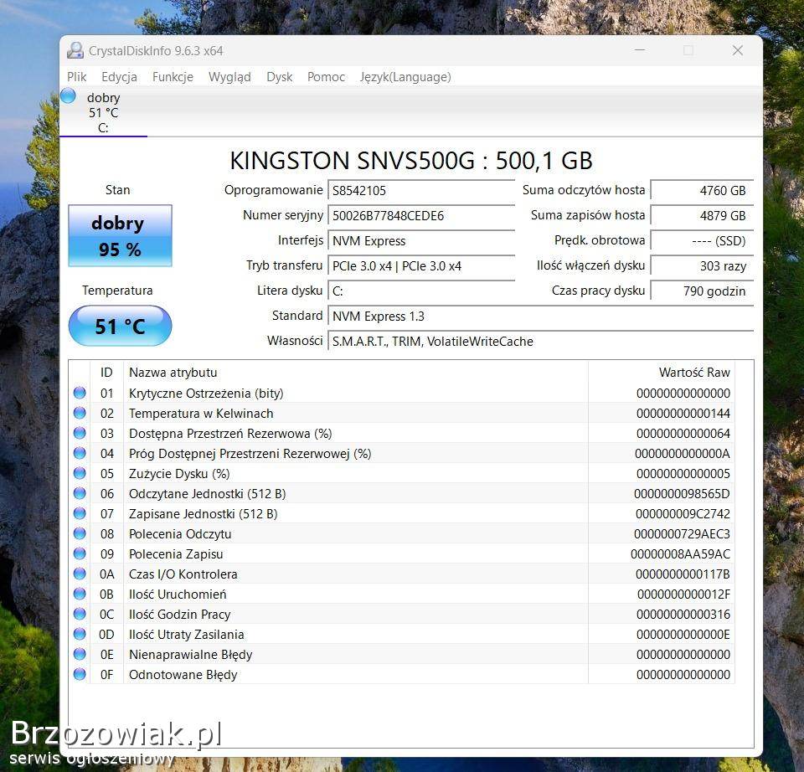Click status orb for Próg Dostępnej Przestrzeni row

80,453
